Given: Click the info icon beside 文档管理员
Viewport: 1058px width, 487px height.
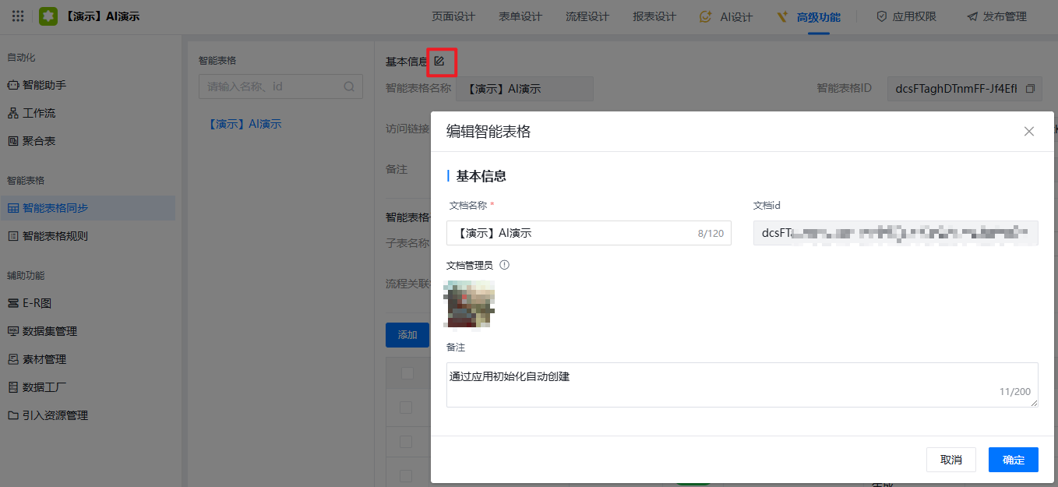Looking at the screenshot, I should [x=504, y=265].
